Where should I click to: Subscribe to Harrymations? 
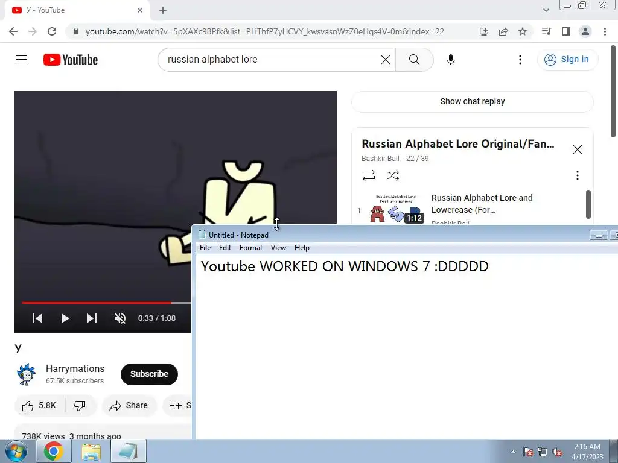149,374
